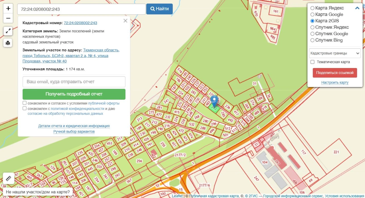
Task: Click Поделиться ссылкой button
Action: tap(335, 73)
